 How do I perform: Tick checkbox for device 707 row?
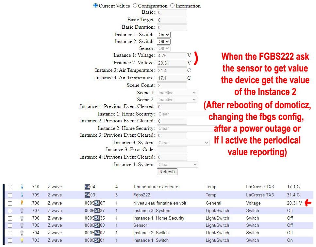click(x=10, y=211)
